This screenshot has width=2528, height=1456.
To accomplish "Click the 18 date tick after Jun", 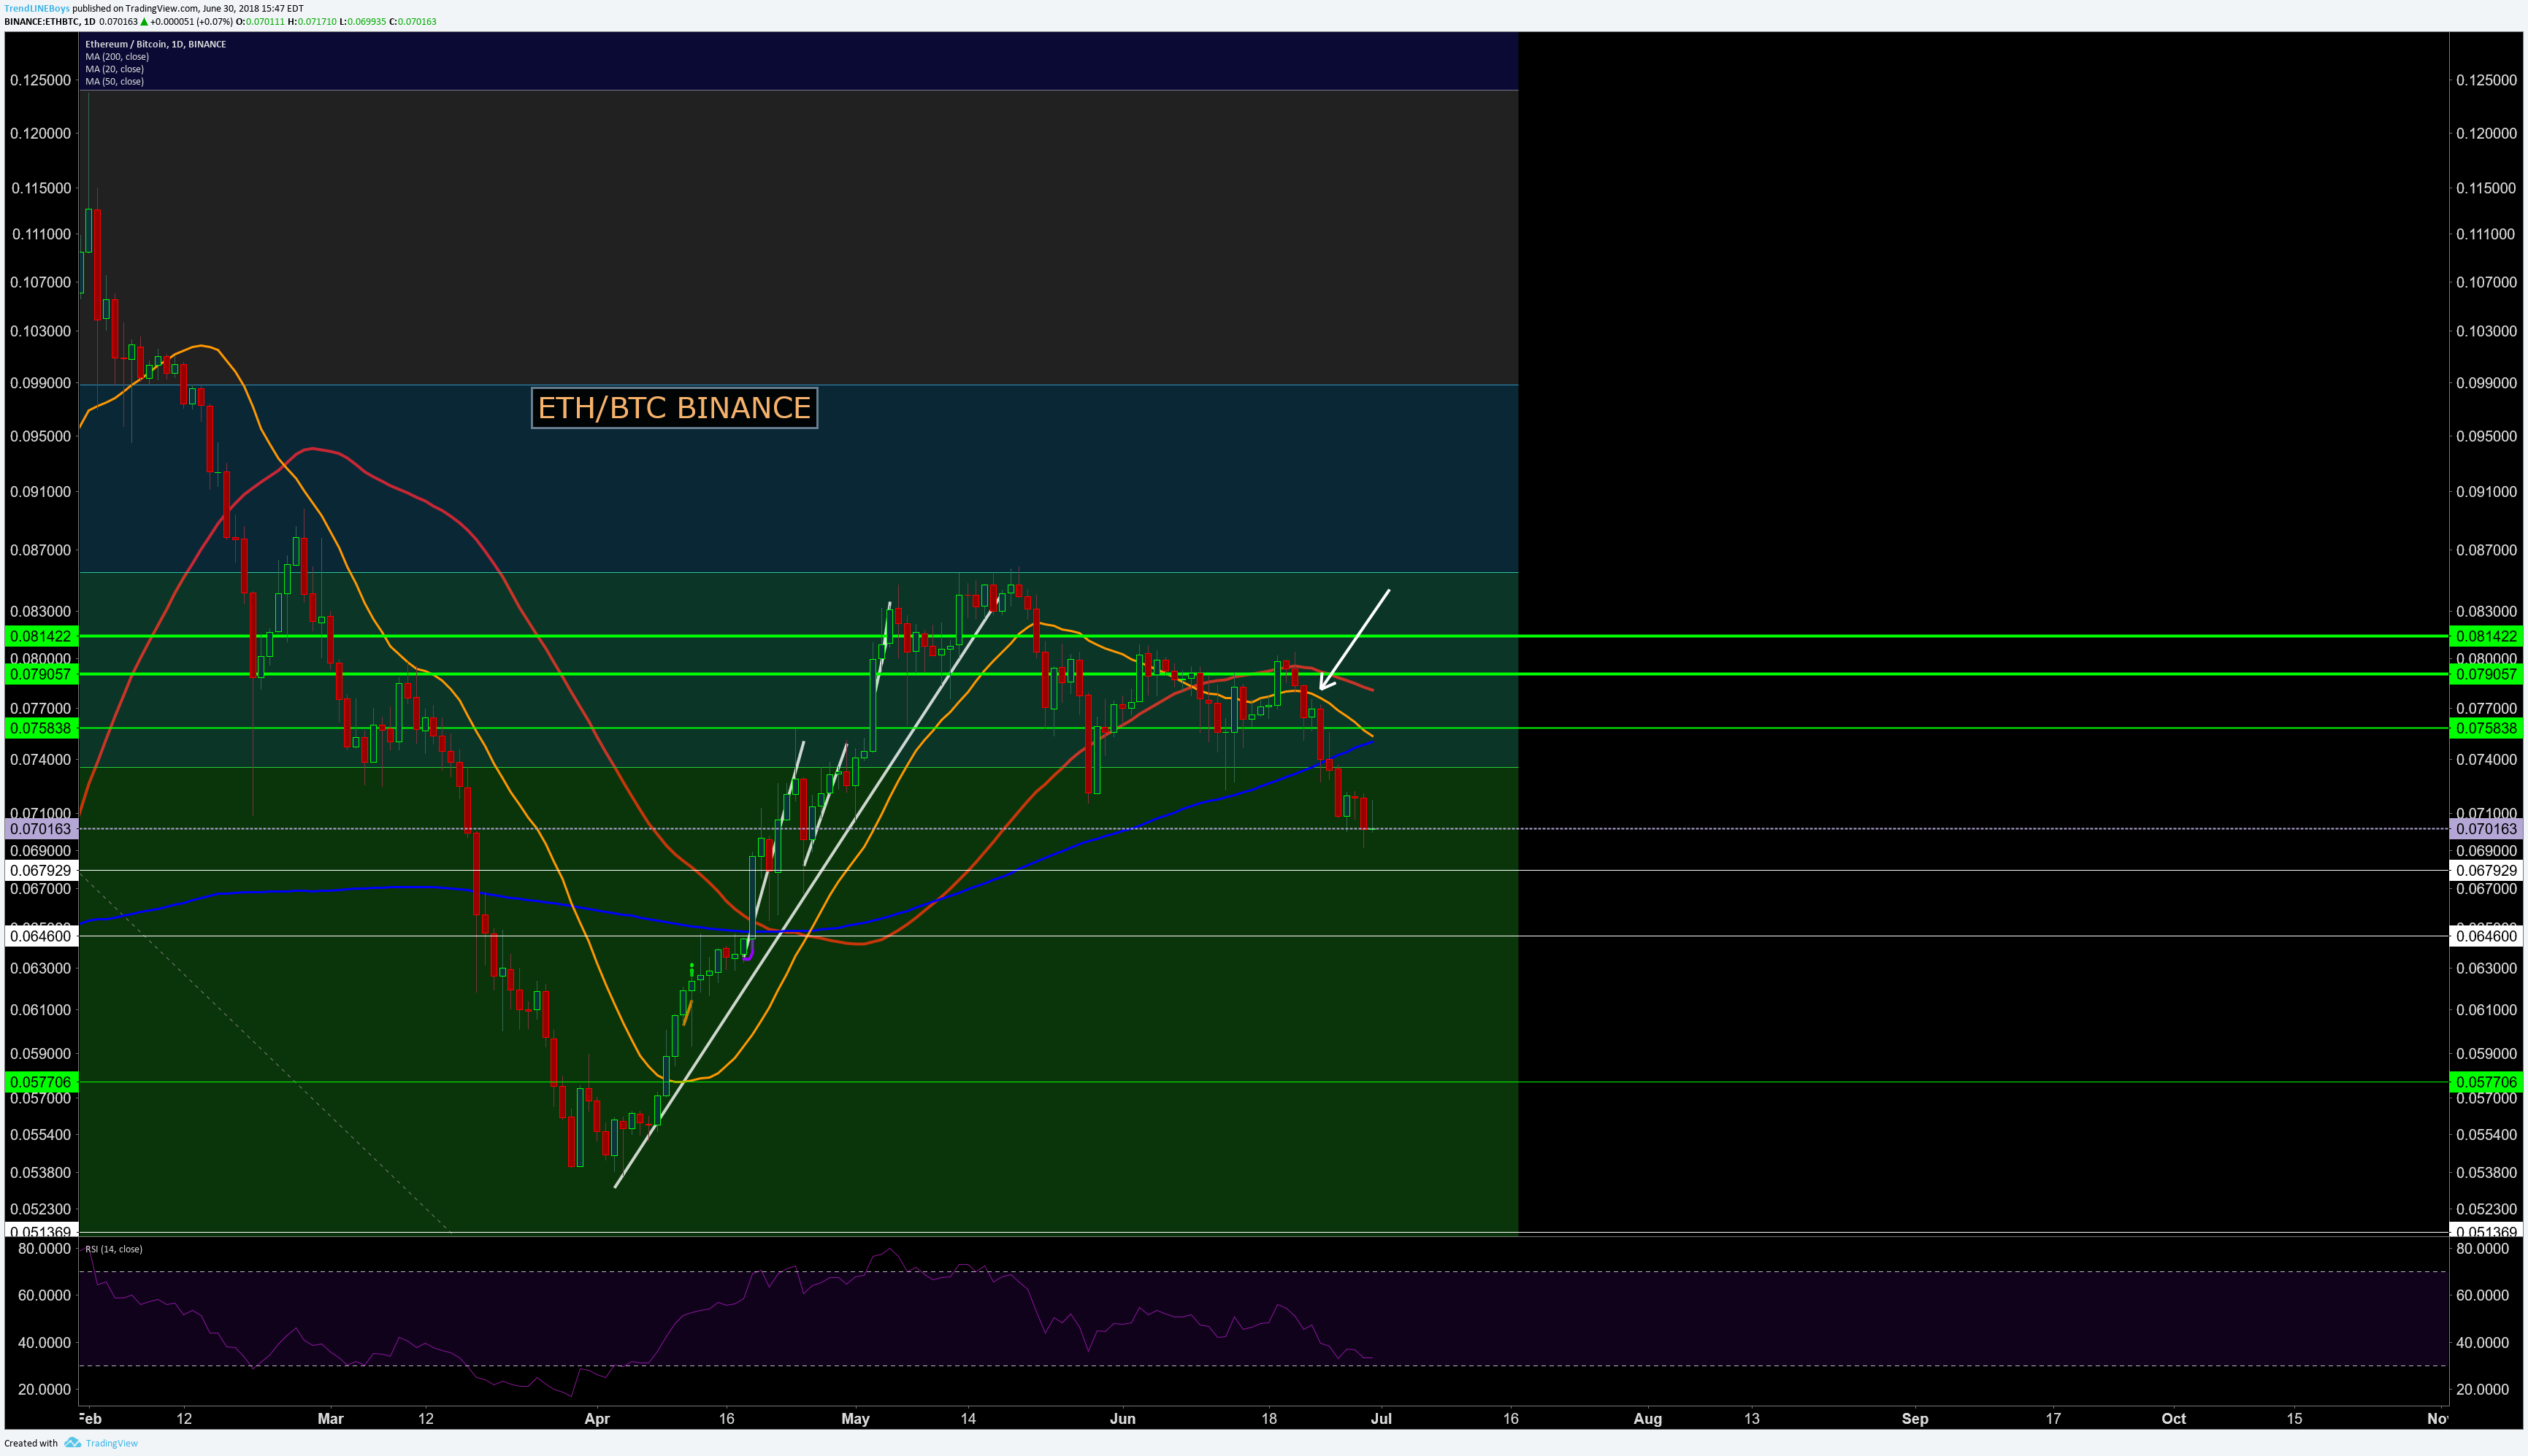I will [1268, 1419].
